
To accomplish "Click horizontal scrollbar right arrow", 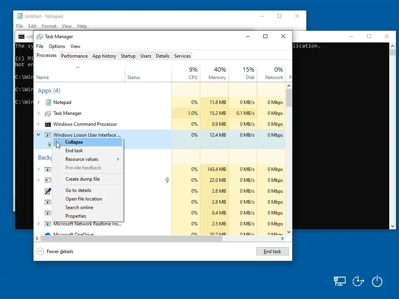I will pos(282,239).
